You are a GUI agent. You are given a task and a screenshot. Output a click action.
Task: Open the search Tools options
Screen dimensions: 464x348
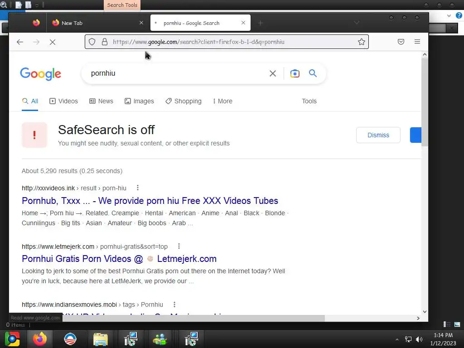[309, 101]
